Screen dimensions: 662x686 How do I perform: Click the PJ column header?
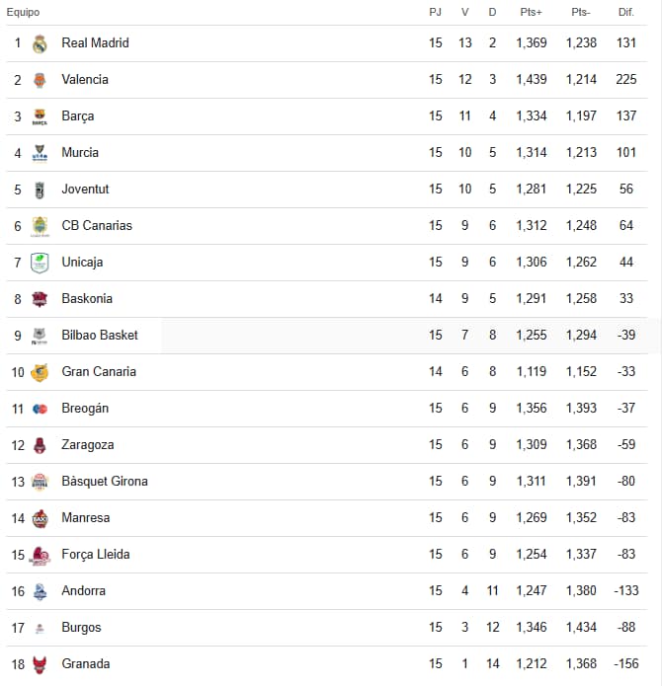coord(436,12)
